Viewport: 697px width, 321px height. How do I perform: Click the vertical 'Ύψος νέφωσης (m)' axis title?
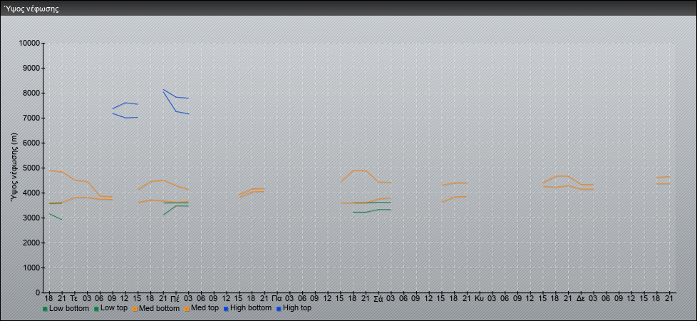pos(14,168)
